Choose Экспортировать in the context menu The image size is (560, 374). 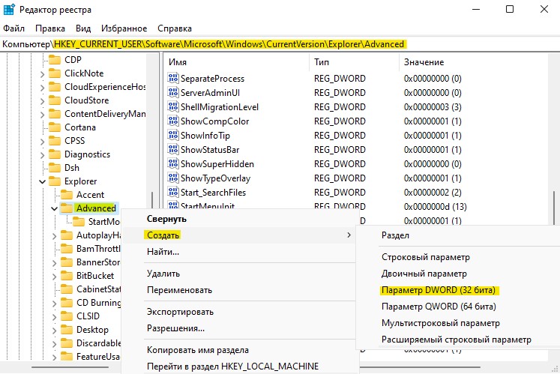[x=239, y=312]
